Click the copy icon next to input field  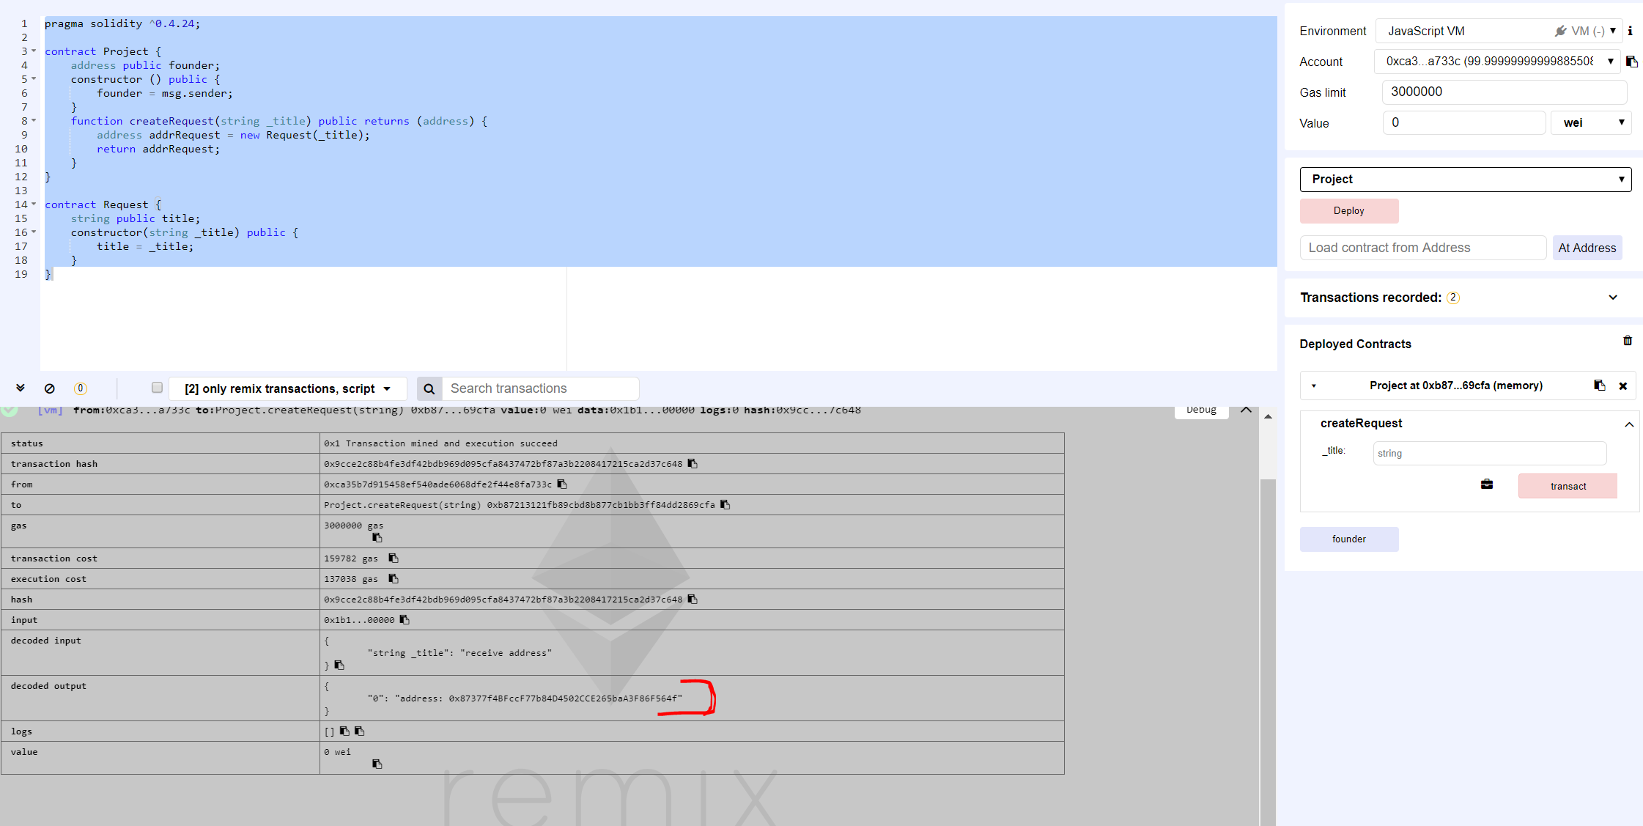[x=405, y=619]
